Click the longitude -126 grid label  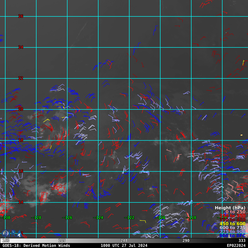pos(67,218)
